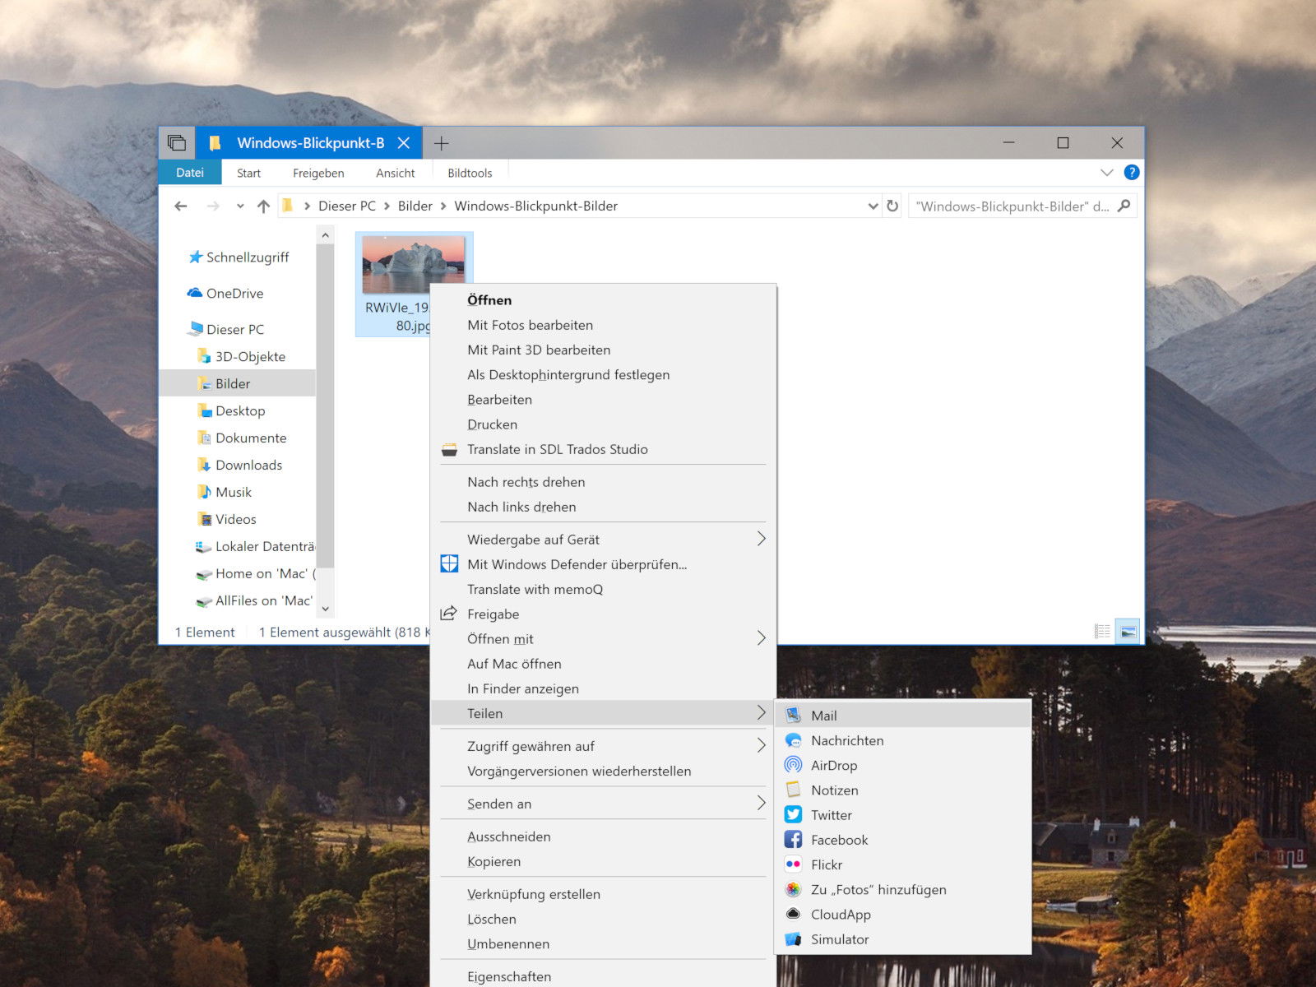Viewport: 1316px width, 987px height.
Task: Click the Simulator icon
Action: pos(793,938)
